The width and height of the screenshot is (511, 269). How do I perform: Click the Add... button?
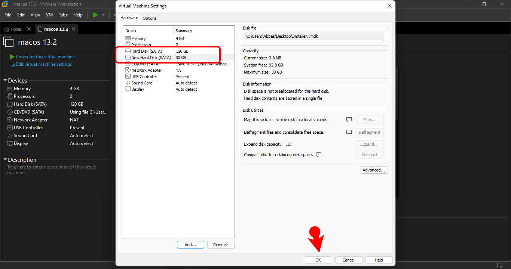[190, 245]
